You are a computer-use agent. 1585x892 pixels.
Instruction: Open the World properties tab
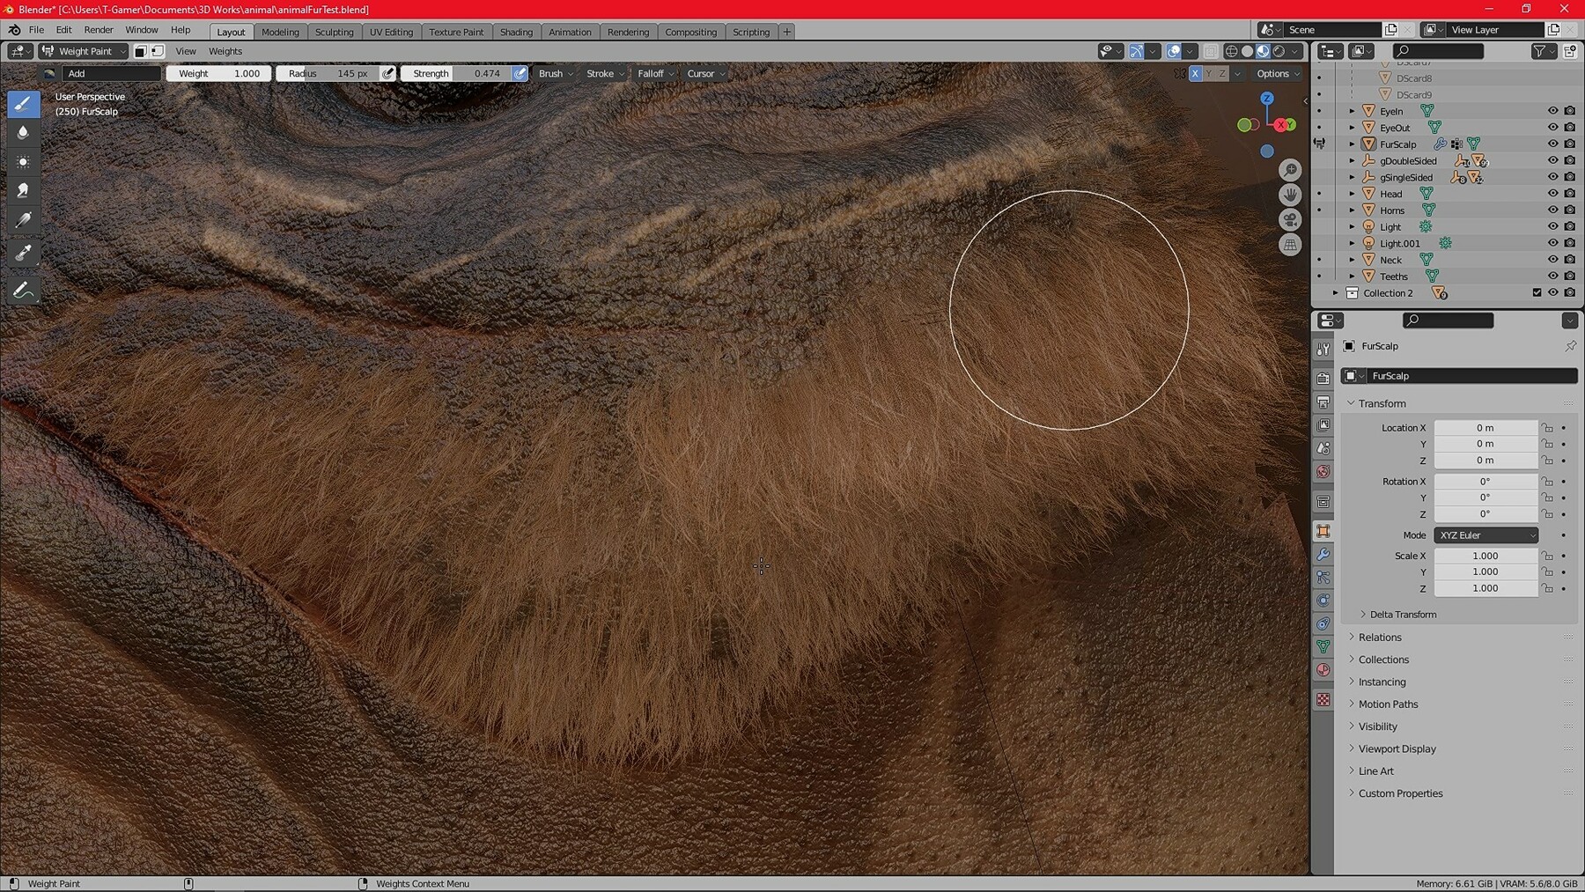point(1323,472)
